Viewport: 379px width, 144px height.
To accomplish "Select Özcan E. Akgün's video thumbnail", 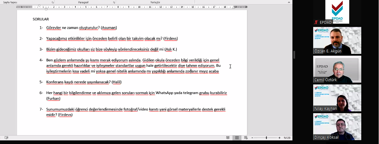I will pos(337,40).
